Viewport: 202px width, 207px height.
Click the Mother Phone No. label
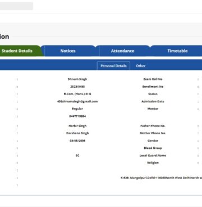point(153,133)
